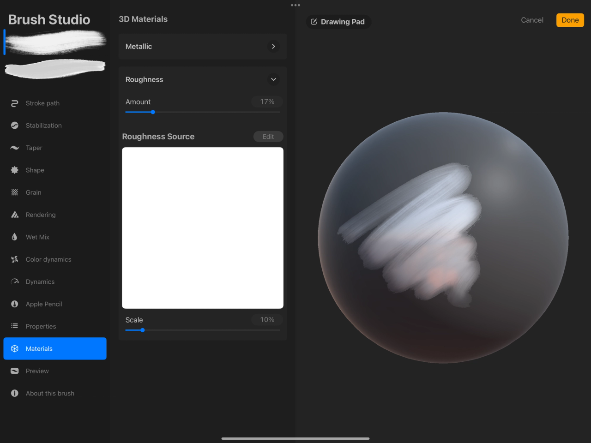Open the Preview section

(37, 371)
